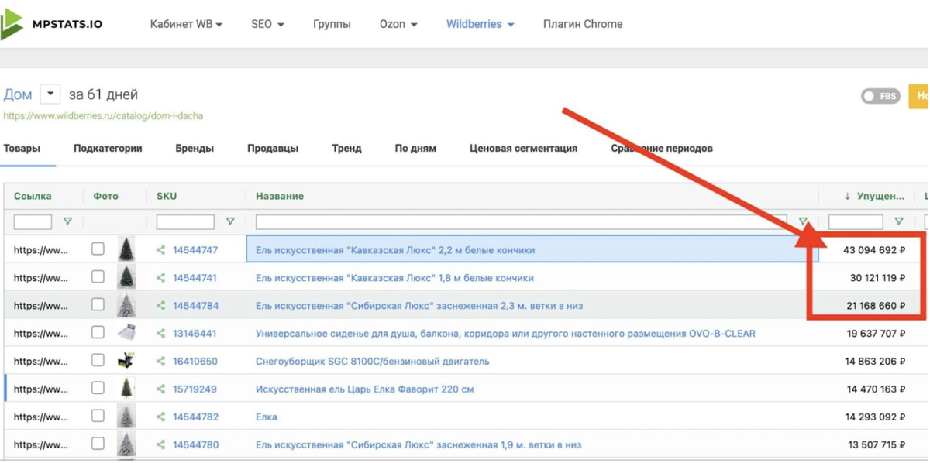Click the share icon beside SKU 14544784

tap(161, 306)
